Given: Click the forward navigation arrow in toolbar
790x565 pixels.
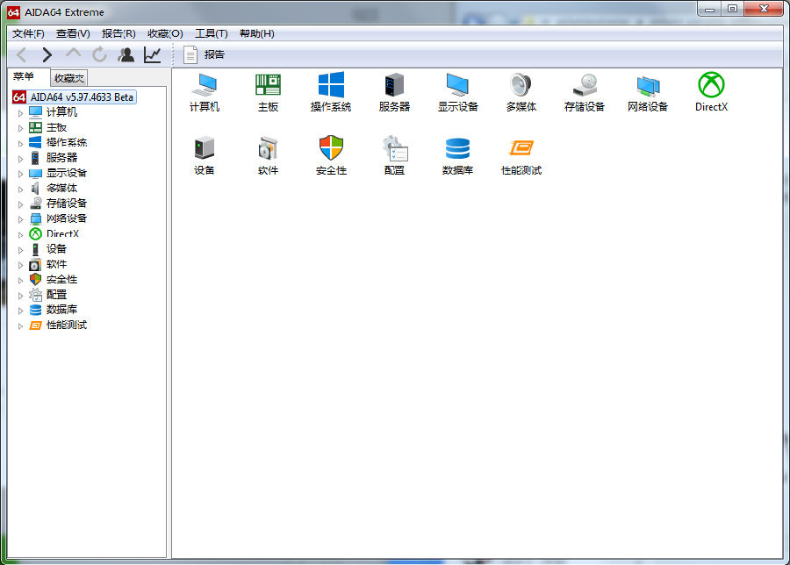Looking at the screenshot, I should pyautogui.click(x=47, y=55).
